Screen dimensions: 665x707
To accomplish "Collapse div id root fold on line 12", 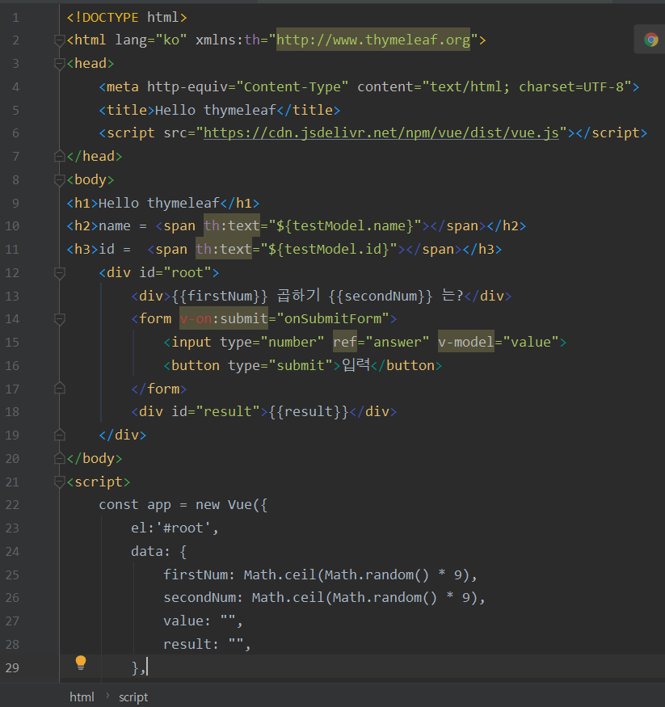I will tap(59, 272).
